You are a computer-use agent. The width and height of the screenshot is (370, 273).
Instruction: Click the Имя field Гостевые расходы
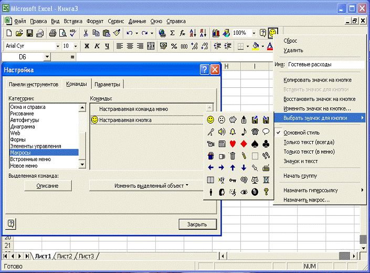(x=326, y=64)
